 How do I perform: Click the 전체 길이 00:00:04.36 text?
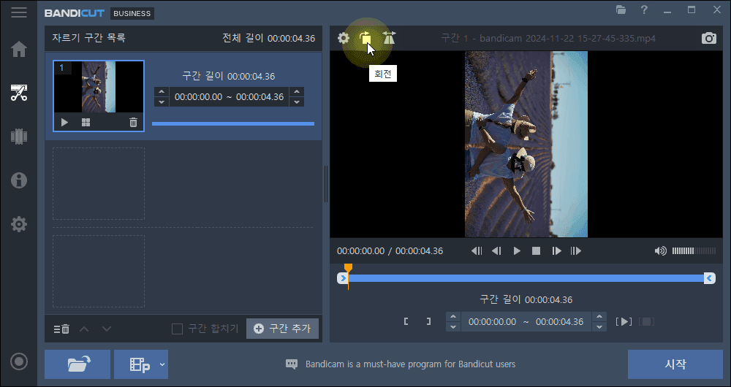268,38
